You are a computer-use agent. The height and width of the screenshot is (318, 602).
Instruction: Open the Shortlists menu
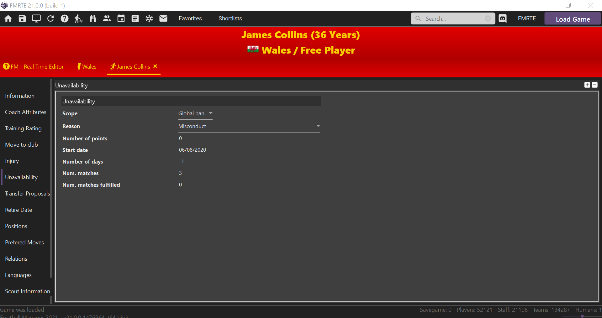tap(230, 18)
